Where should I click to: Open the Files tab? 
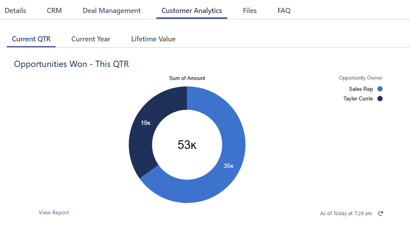[250, 11]
